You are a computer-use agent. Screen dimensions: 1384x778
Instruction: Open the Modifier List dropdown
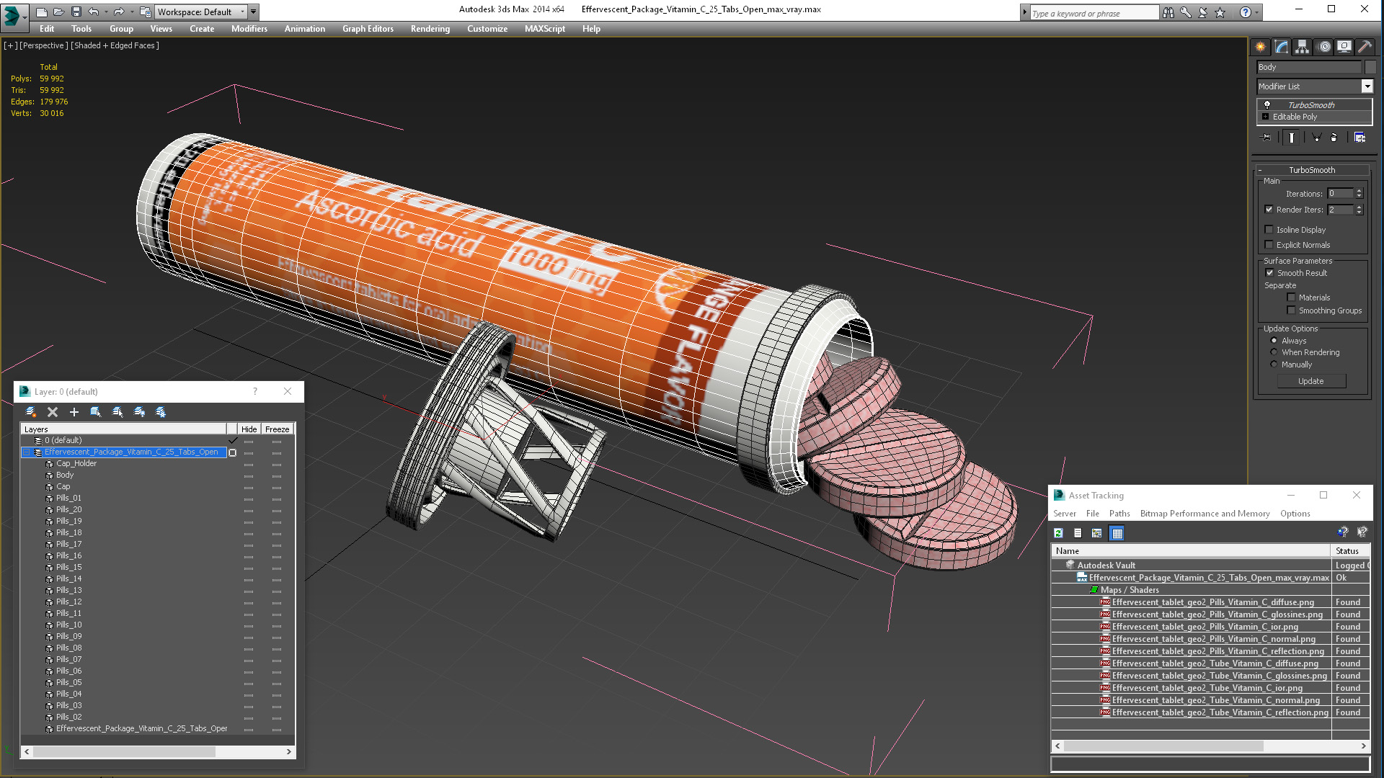tap(1367, 86)
